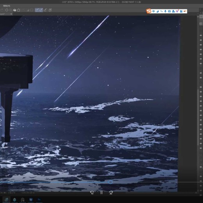Viewport: 203px width, 203px height.
Task: Toggle the first highlighted snap ruler button
Action: 37,10
